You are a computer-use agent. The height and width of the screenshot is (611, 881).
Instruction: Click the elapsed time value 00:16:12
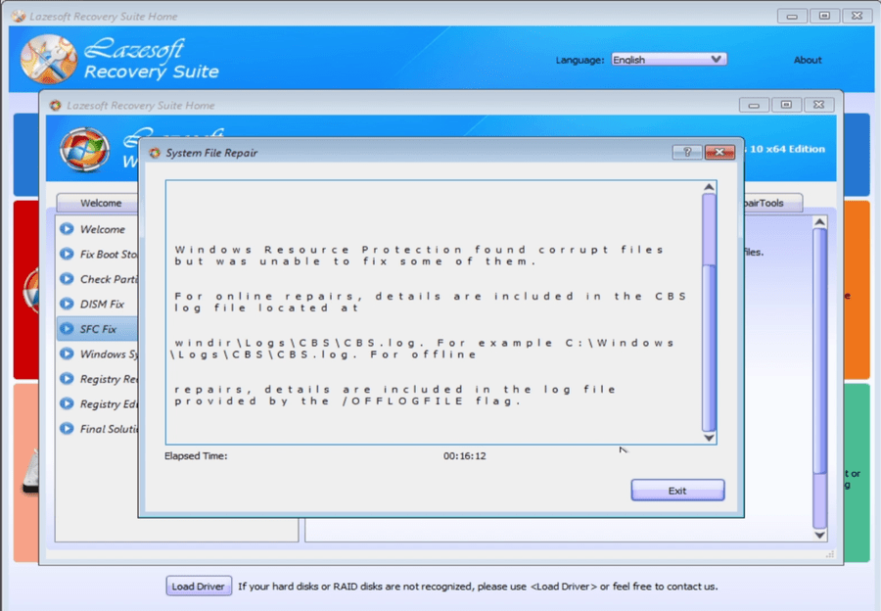[x=465, y=456]
